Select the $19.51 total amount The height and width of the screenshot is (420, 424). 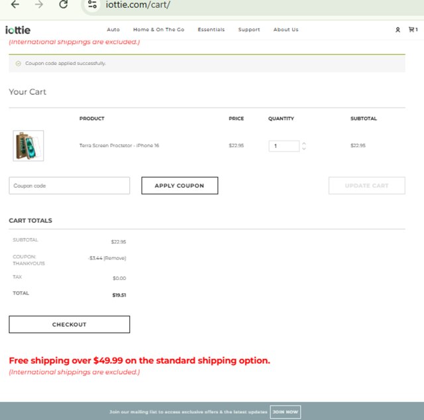[x=119, y=295]
